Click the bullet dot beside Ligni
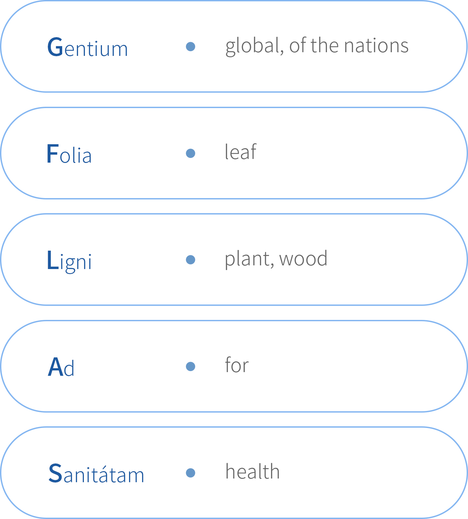Screen dimensions: 468x519 191,260
